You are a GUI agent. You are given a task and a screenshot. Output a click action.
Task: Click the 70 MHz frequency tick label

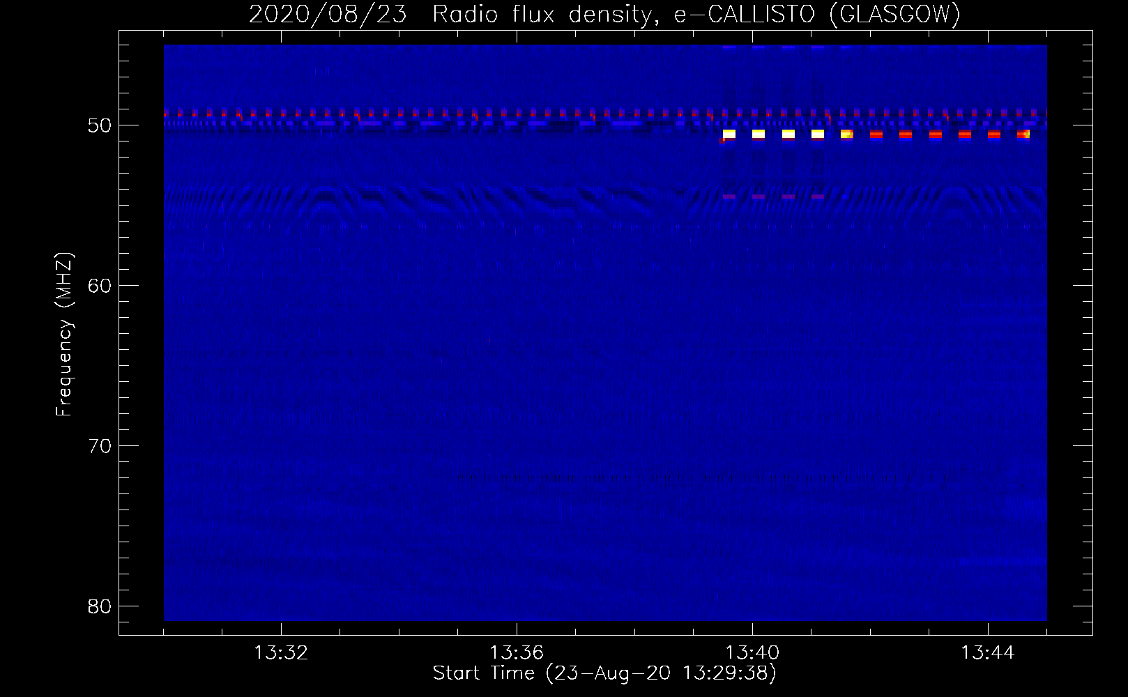click(x=100, y=445)
